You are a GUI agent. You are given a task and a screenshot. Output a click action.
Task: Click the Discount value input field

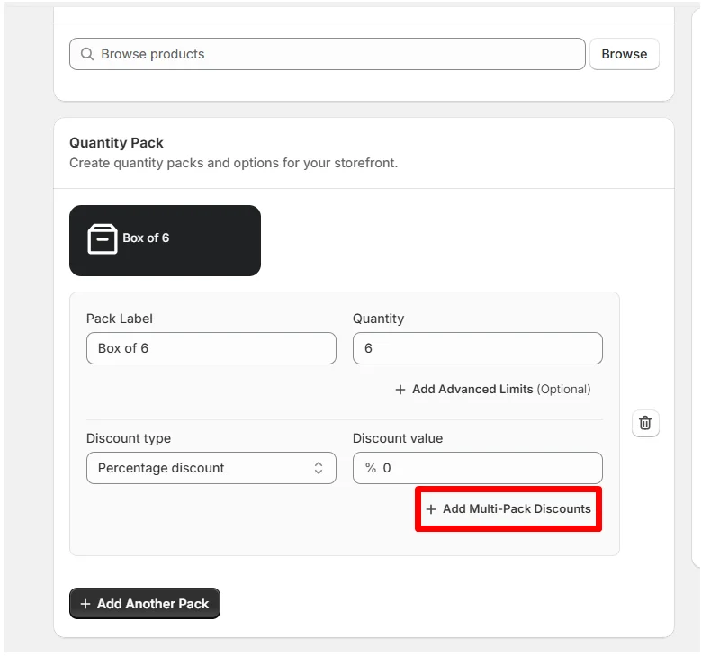478,468
